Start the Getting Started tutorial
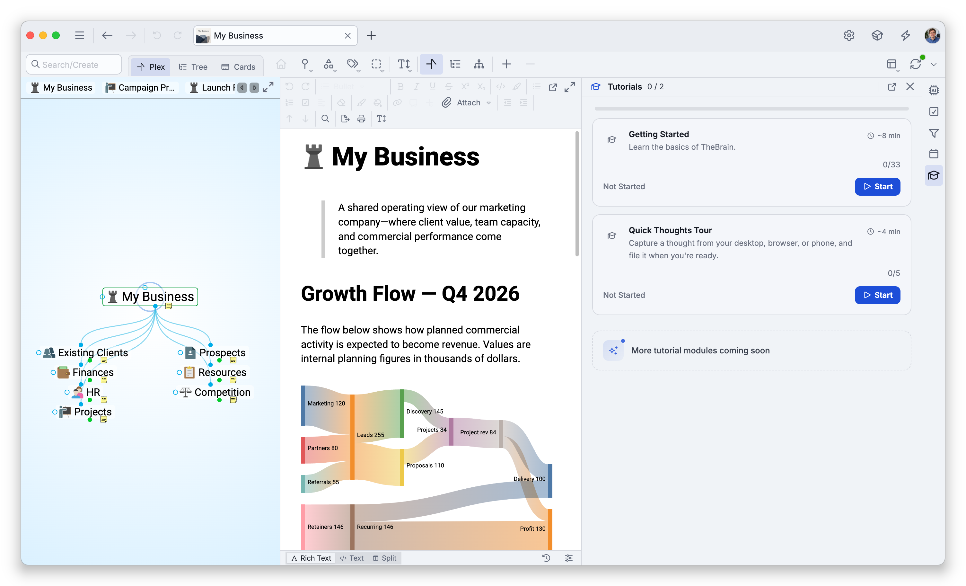Viewport: 966px width, 586px height. click(877, 187)
